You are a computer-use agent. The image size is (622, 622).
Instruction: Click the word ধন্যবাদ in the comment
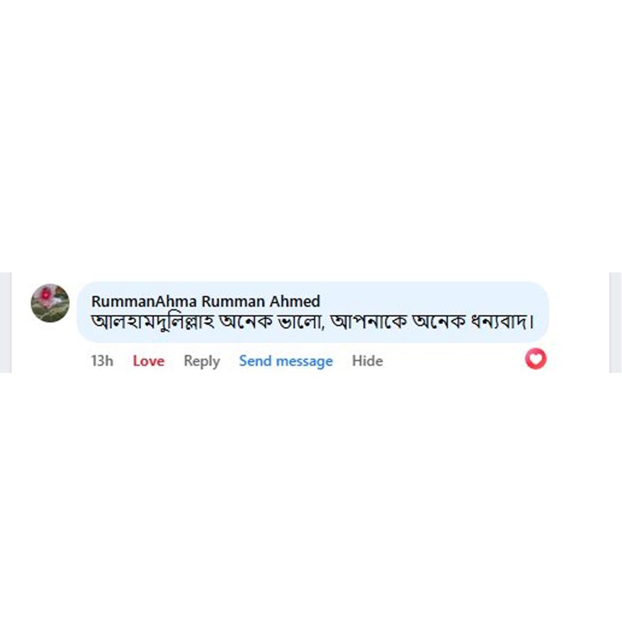click(501, 321)
